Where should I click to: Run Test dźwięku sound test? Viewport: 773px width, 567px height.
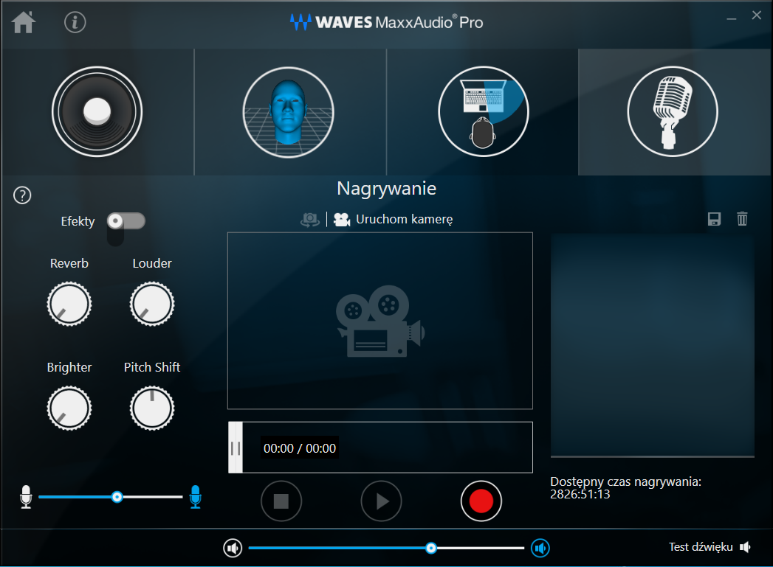click(x=701, y=547)
